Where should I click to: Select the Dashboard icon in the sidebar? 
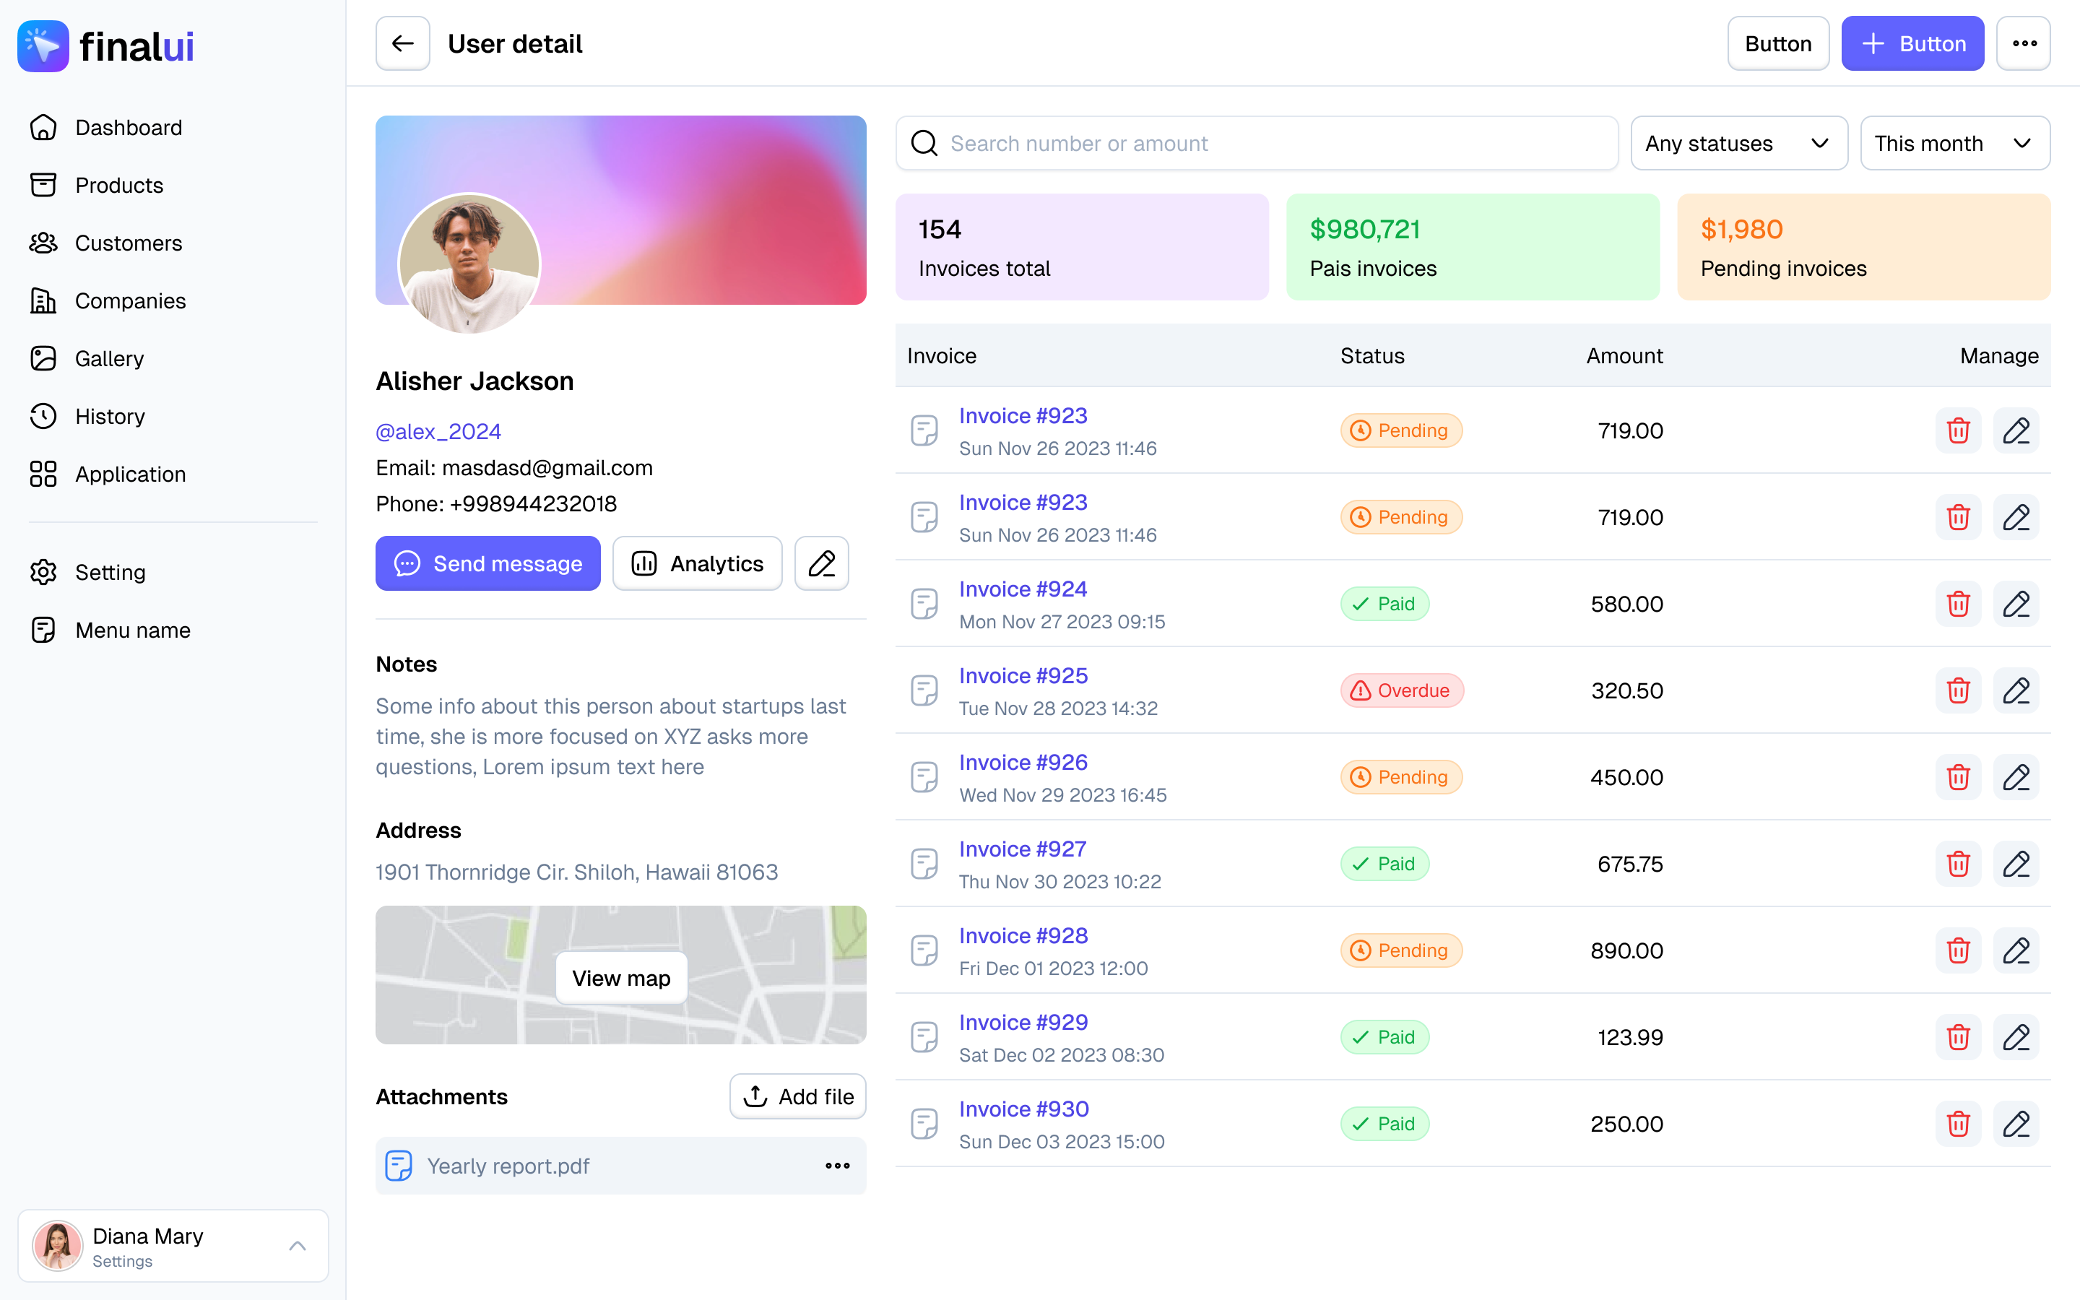click(x=44, y=126)
